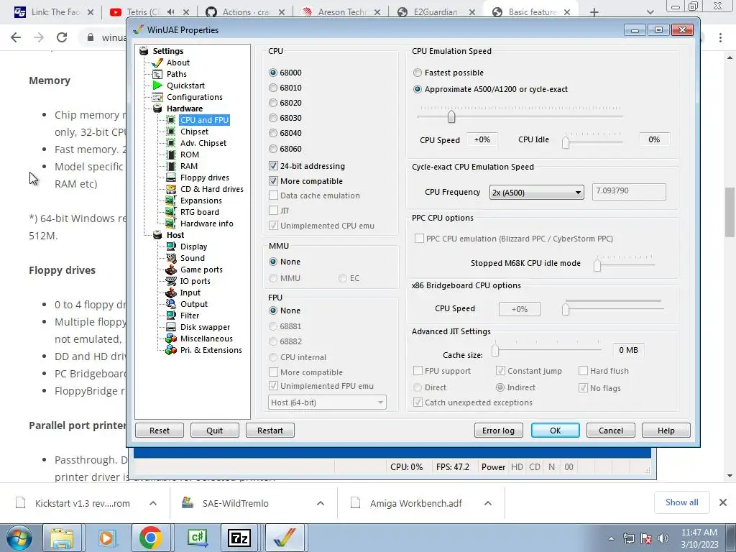Click the Quit button
Image resolution: width=736 pixels, height=552 pixels.
(x=214, y=431)
